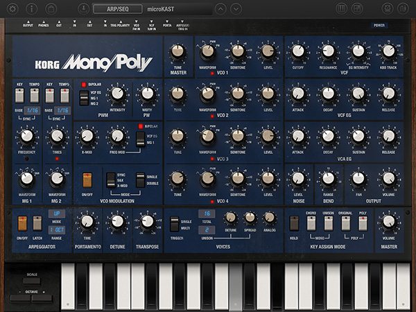416x312 pixels.
Task: Show the keyboard view icon in top bar
Action: pos(341,9)
